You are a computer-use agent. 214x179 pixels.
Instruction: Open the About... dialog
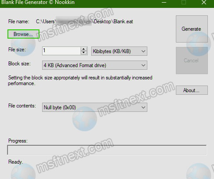point(192,90)
